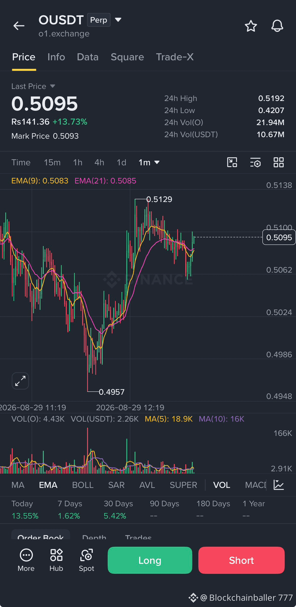The image size is (296, 607).
Task: Click 7 Days 1.62% performance
Action: click(x=70, y=510)
